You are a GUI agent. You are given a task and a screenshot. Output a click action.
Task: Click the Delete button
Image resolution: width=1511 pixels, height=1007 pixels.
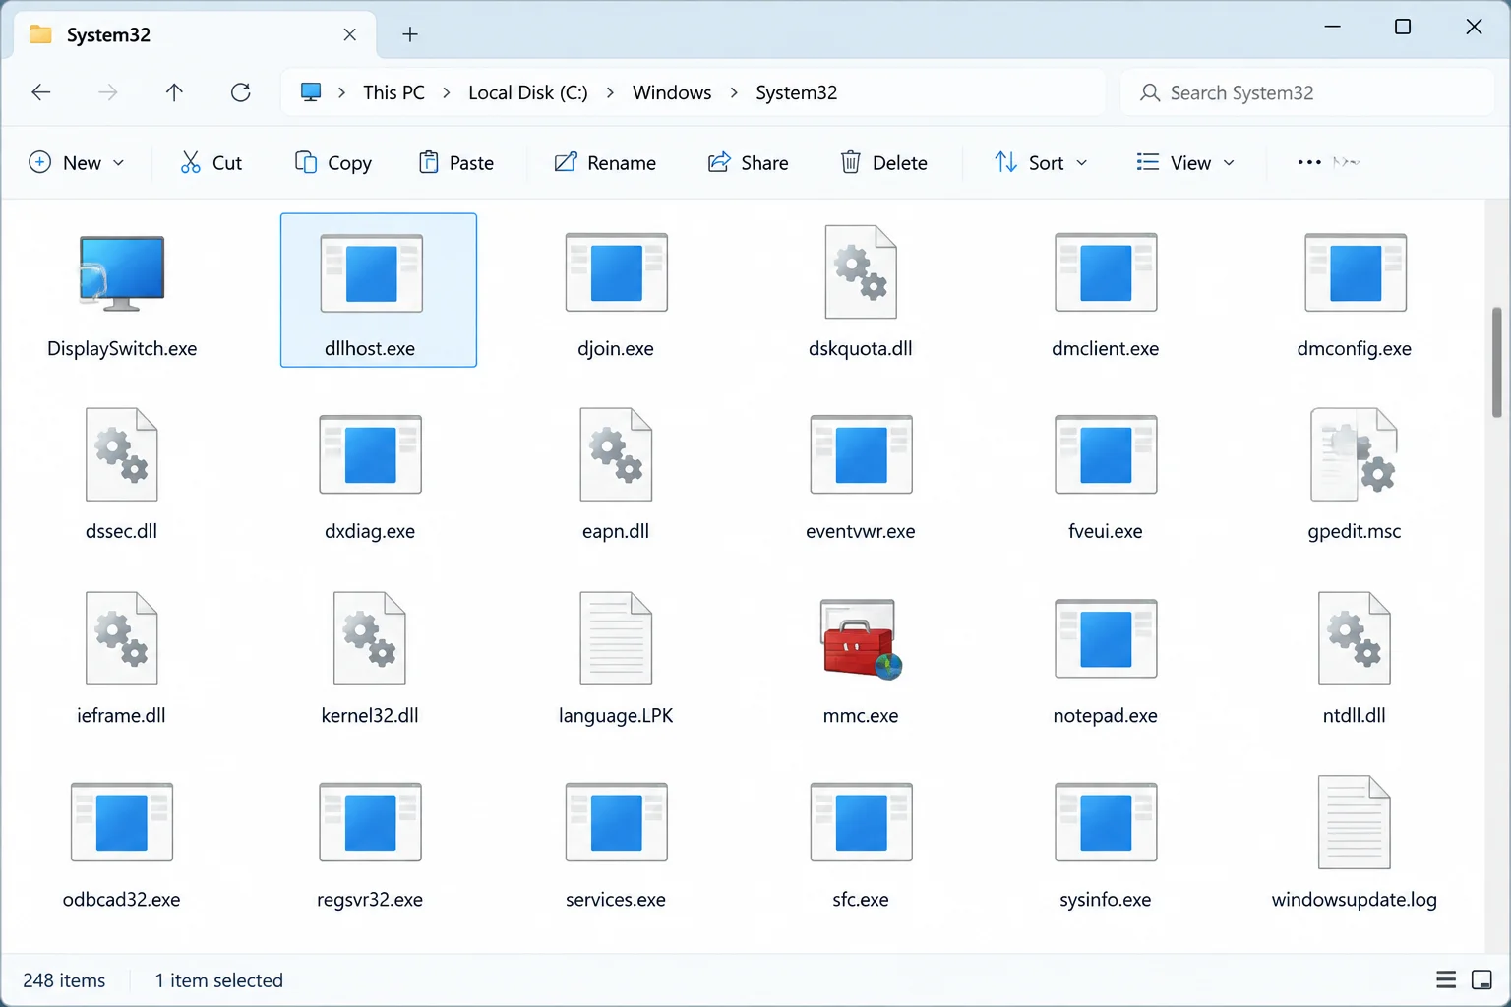tap(883, 162)
